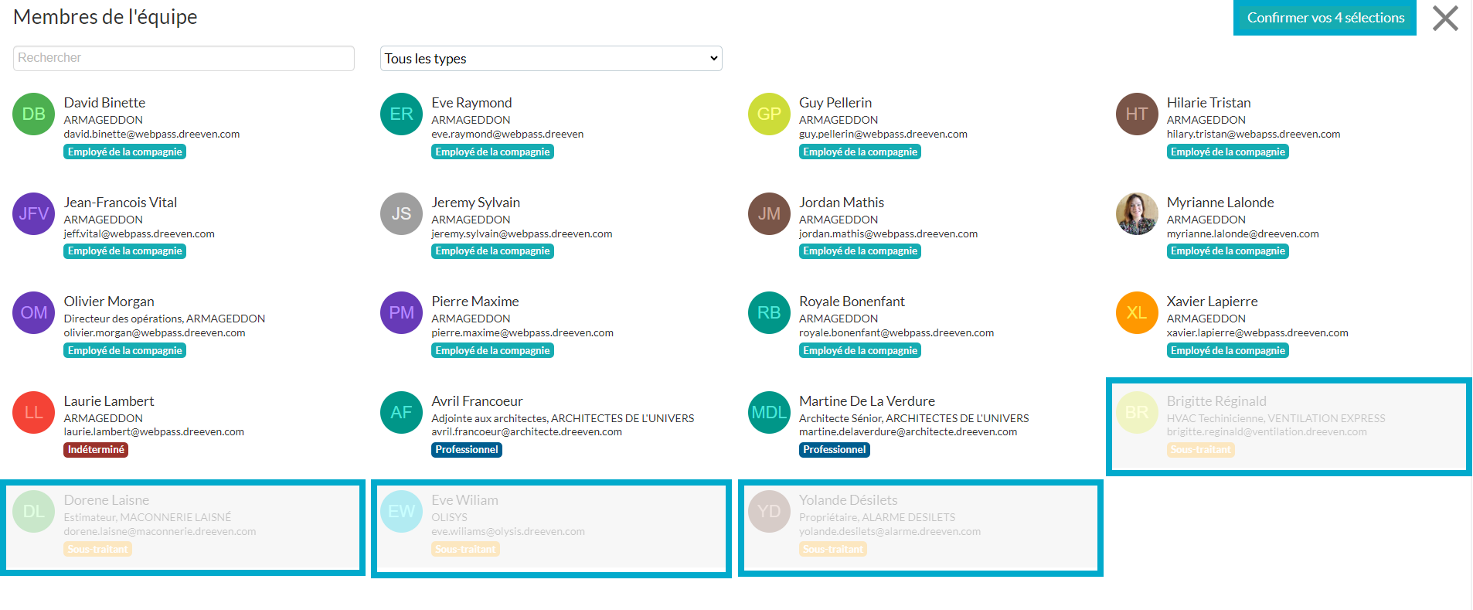The height and width of the screenshot is (610, 1473).
Task: Click Laurie Lambert's red LL avatar
Action: tap(33, 413)
